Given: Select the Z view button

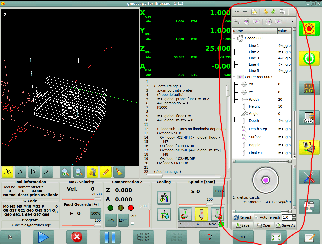Looking at the screenshot, I should pos(47,172).
